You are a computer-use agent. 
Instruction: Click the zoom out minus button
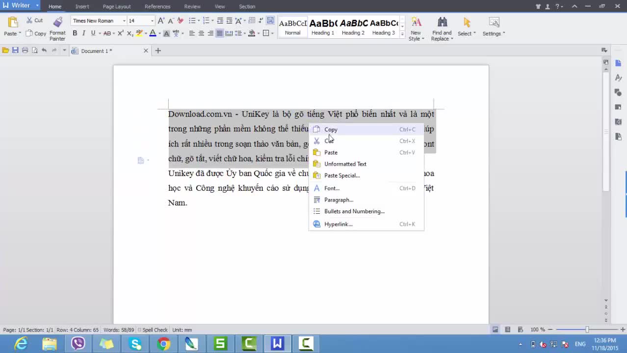pos(550,329)
